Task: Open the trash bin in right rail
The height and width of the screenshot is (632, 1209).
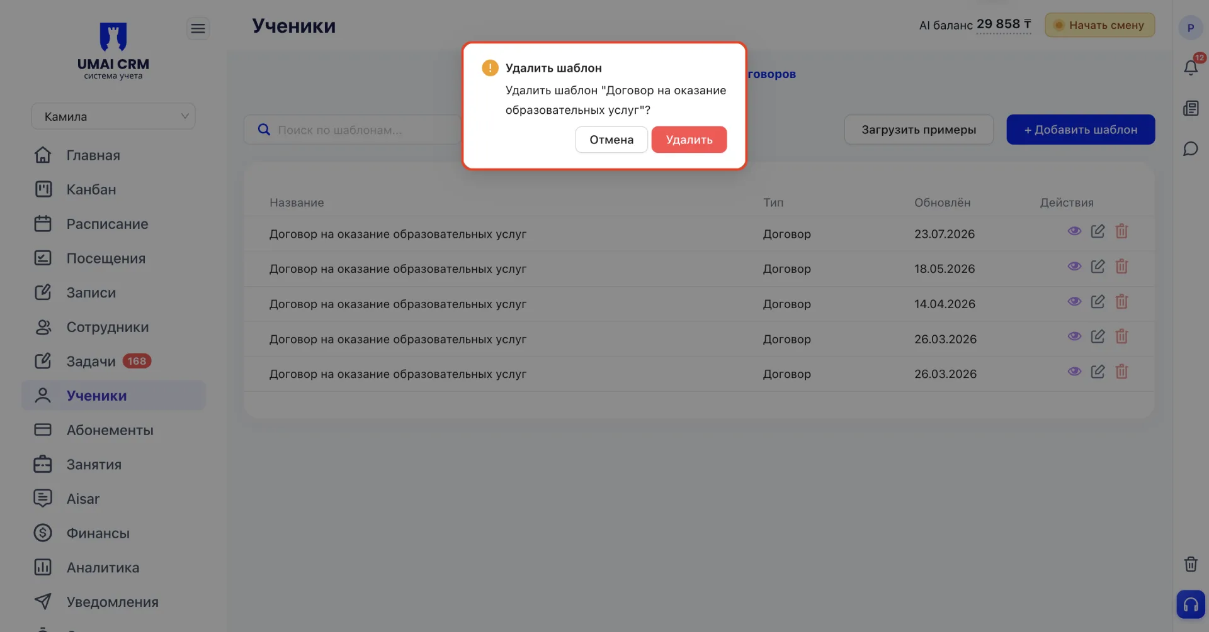Action: click(1191, 564)
